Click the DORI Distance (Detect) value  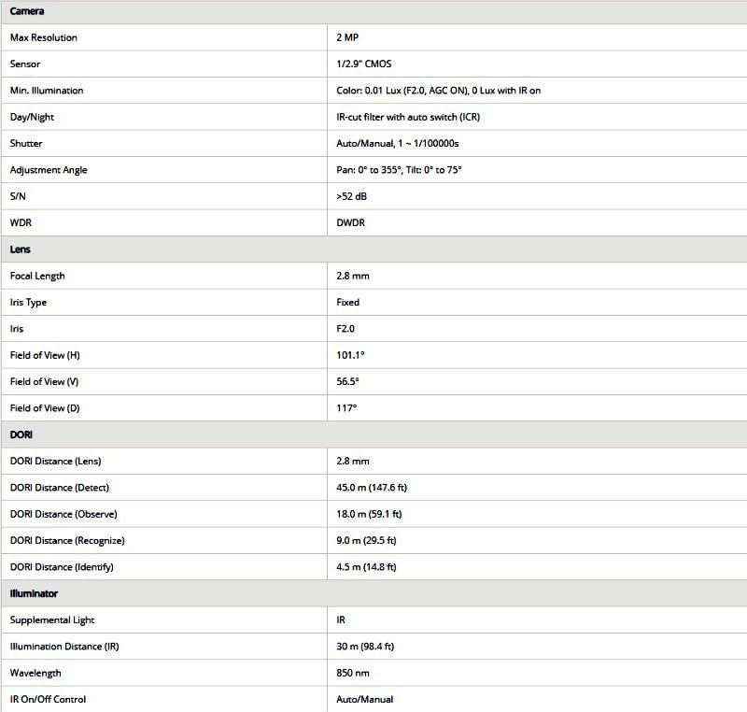(373, 488)
